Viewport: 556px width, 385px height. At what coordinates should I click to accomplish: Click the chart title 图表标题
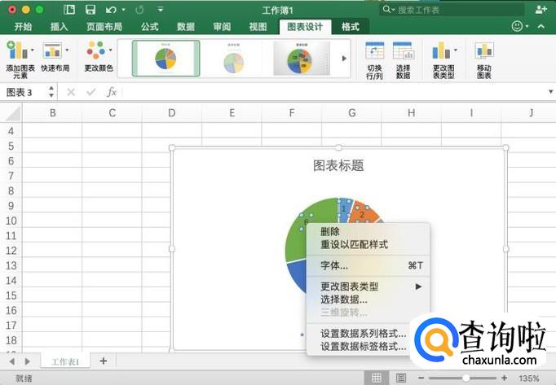[x=338, y=165]
